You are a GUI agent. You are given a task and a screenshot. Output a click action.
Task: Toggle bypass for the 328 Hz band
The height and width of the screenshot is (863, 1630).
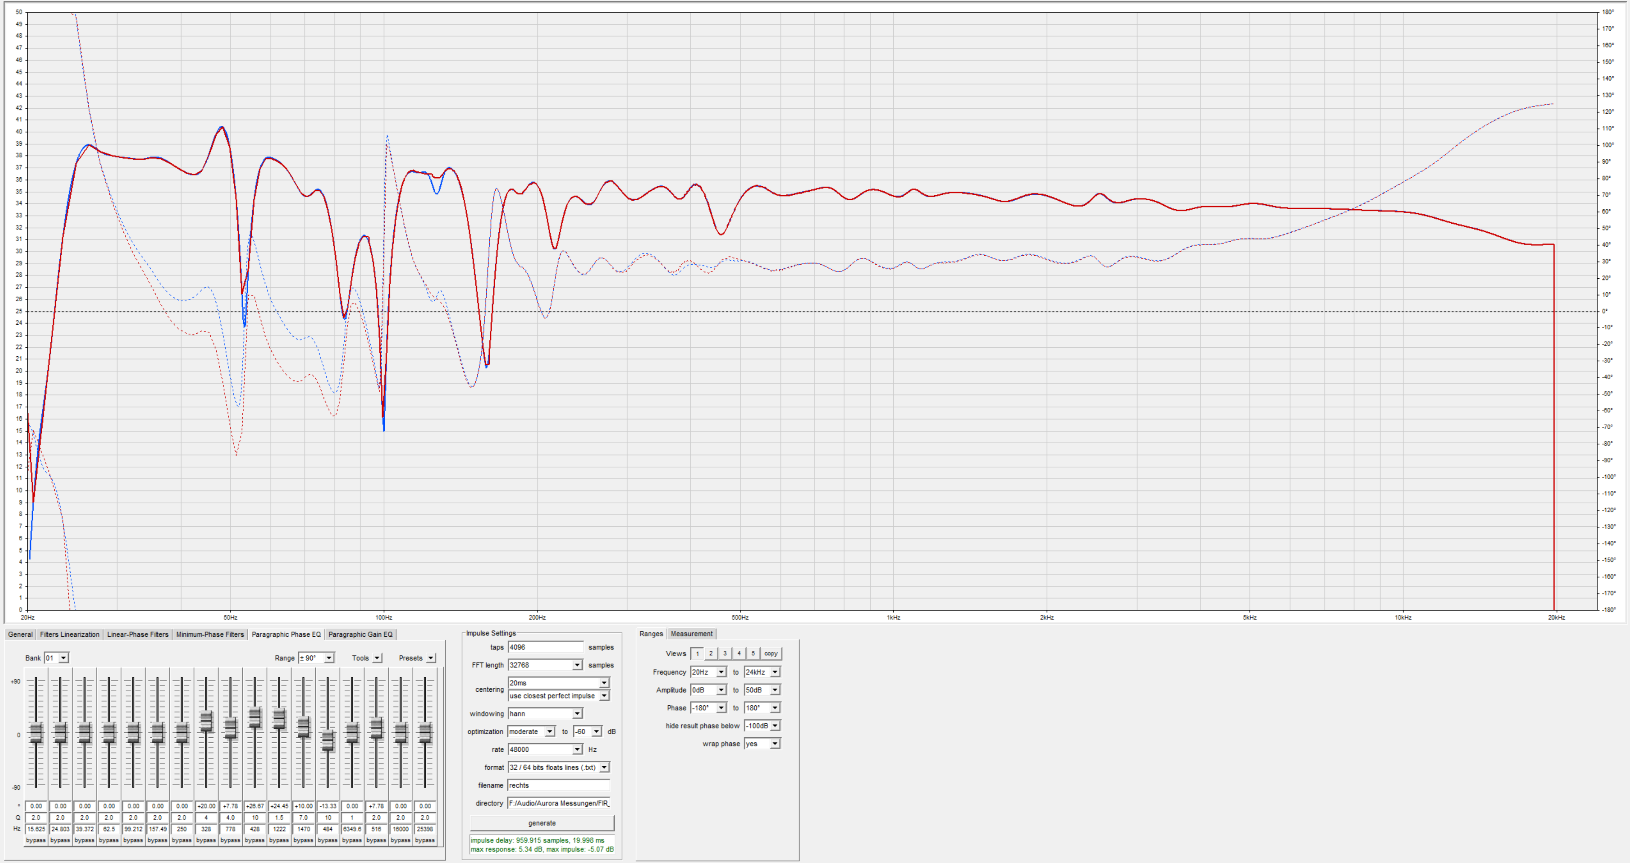click(x=206, y=840)
